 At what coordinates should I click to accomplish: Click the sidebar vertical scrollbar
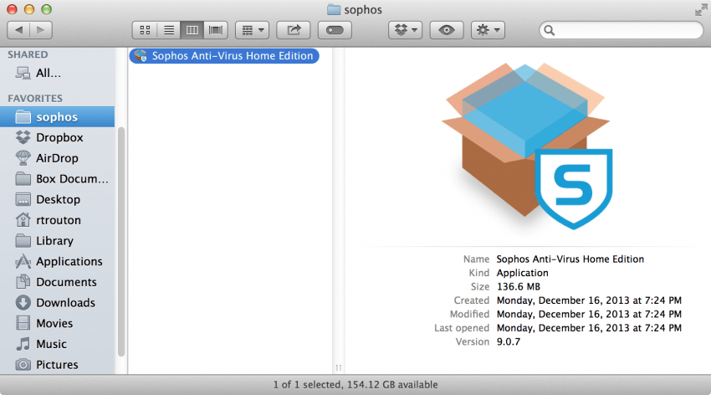coord(121,243)
